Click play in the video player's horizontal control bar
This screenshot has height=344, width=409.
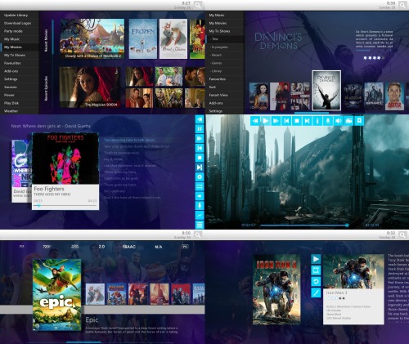coord(266,121)
